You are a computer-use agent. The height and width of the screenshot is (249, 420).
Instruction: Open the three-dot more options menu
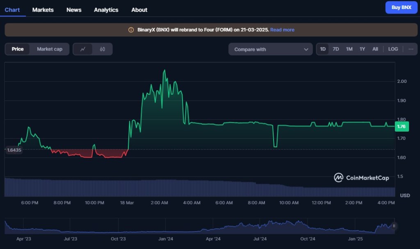pos(411,49)
